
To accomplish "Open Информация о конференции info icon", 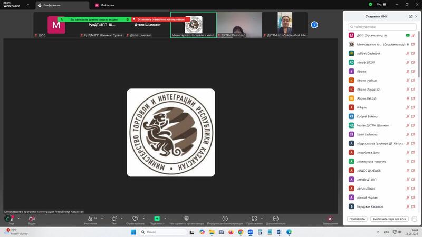I will pos(225,218).
